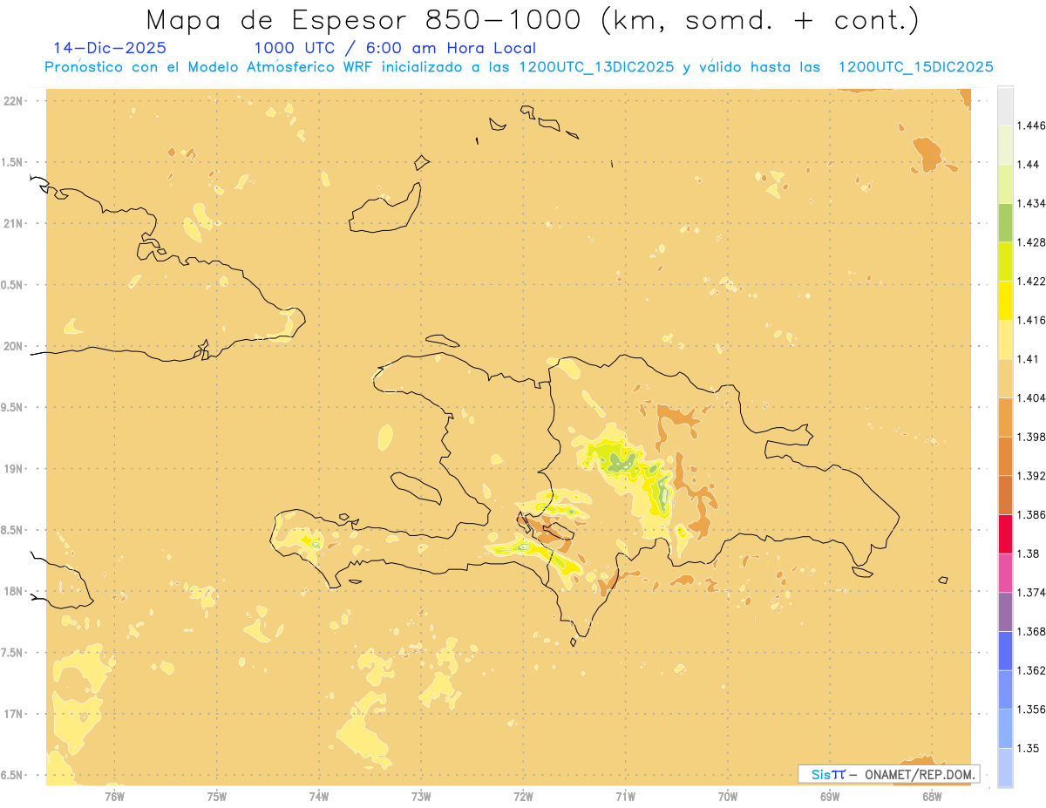This screenshot has width=1046, height=808.
Task: Click the 'ONAMET/REP.DOM.' credit label
Action: pyautogui.click(x=919, y=774)
